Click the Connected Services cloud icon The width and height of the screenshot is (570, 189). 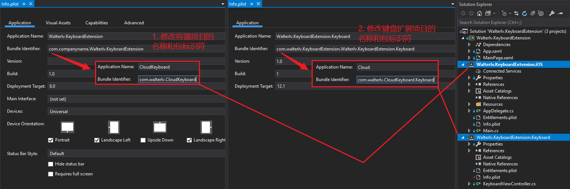478,71
